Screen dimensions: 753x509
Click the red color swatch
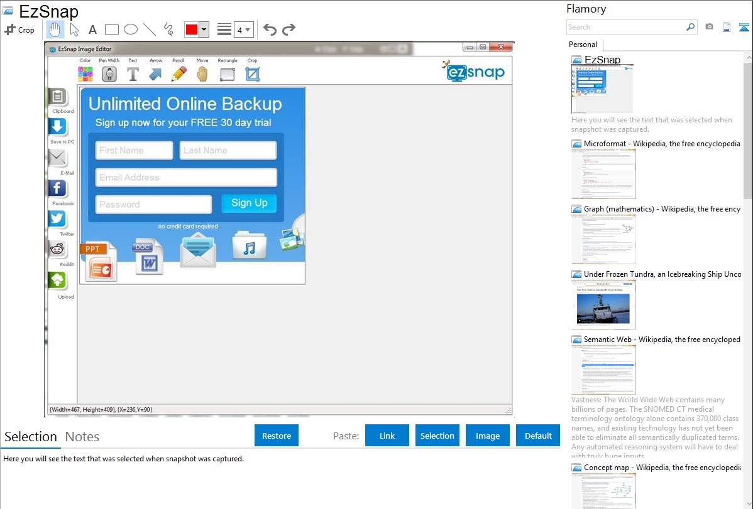[191, 29]
